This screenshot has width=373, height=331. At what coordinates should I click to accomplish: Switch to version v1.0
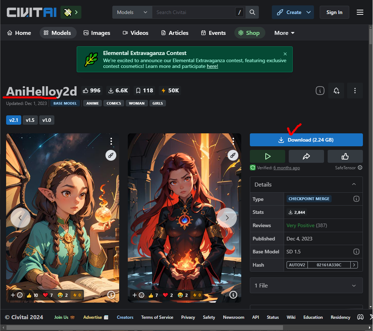pos(47,120)
